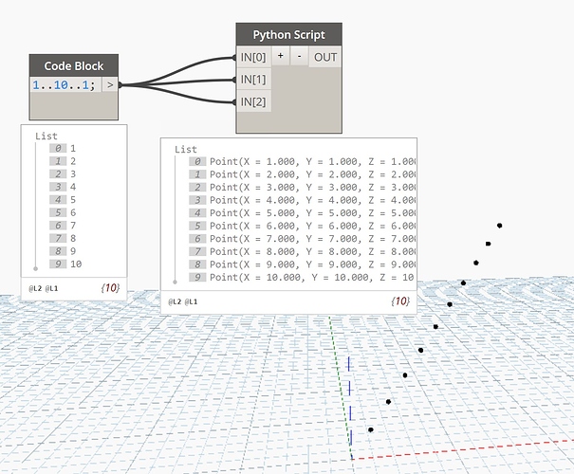
Task: Select Point row X = 7.000
Action: (x=303, y=239)
